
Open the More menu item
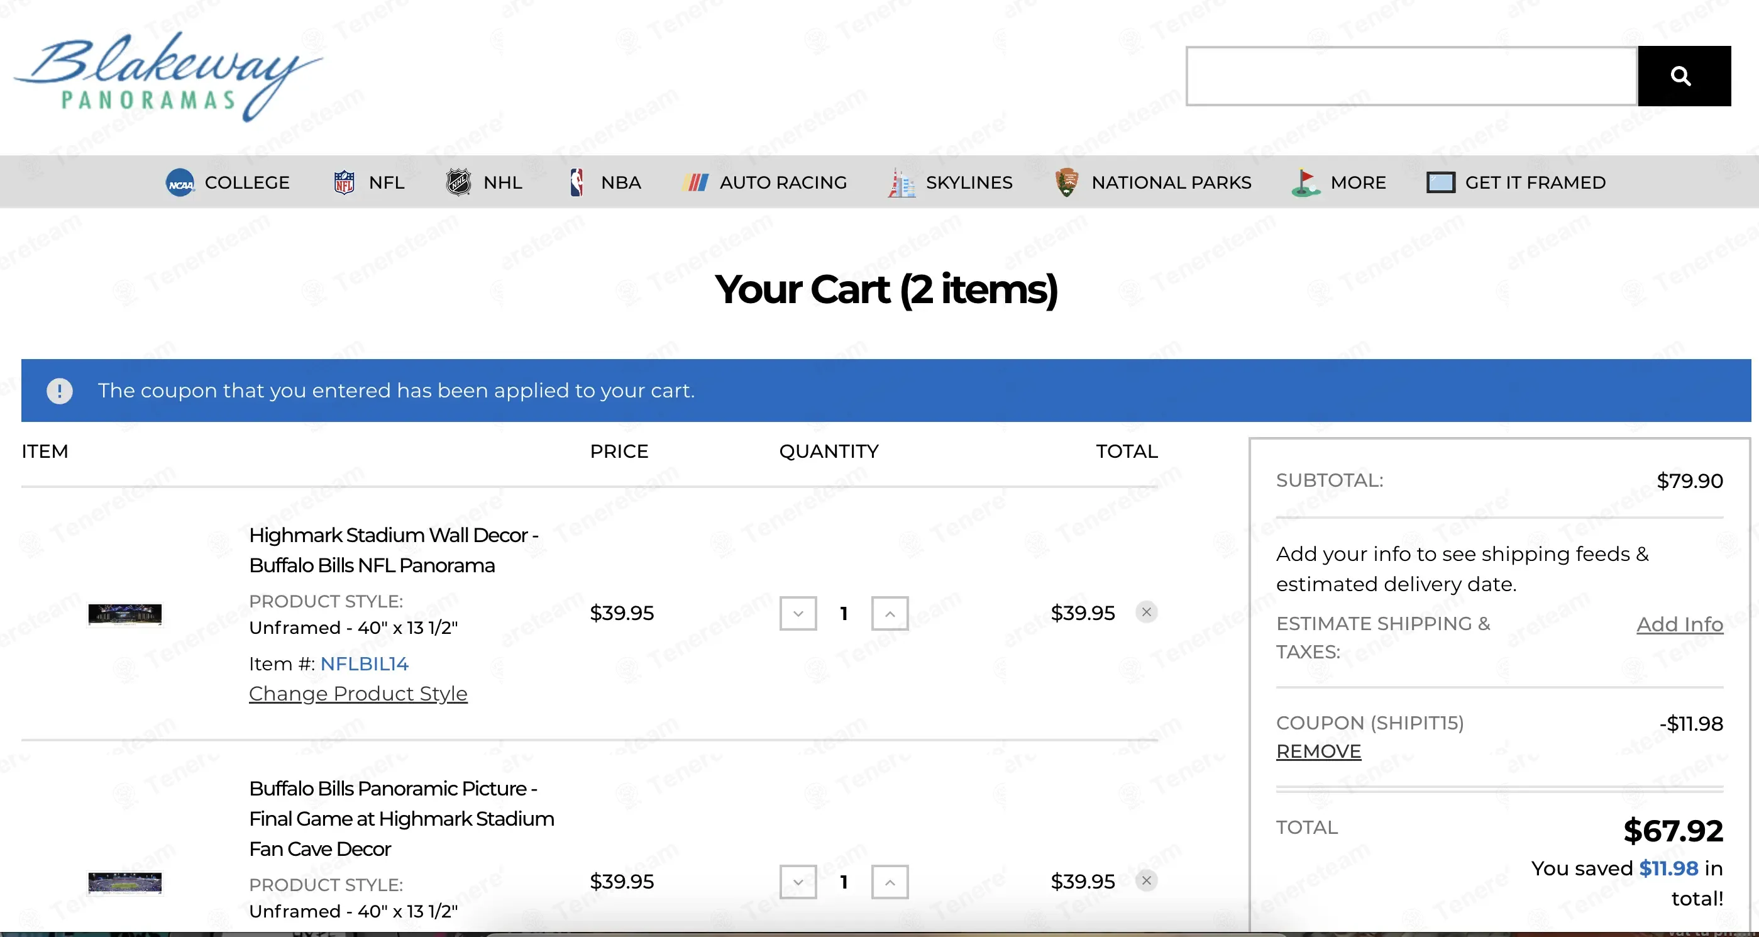pos(1338,182)
